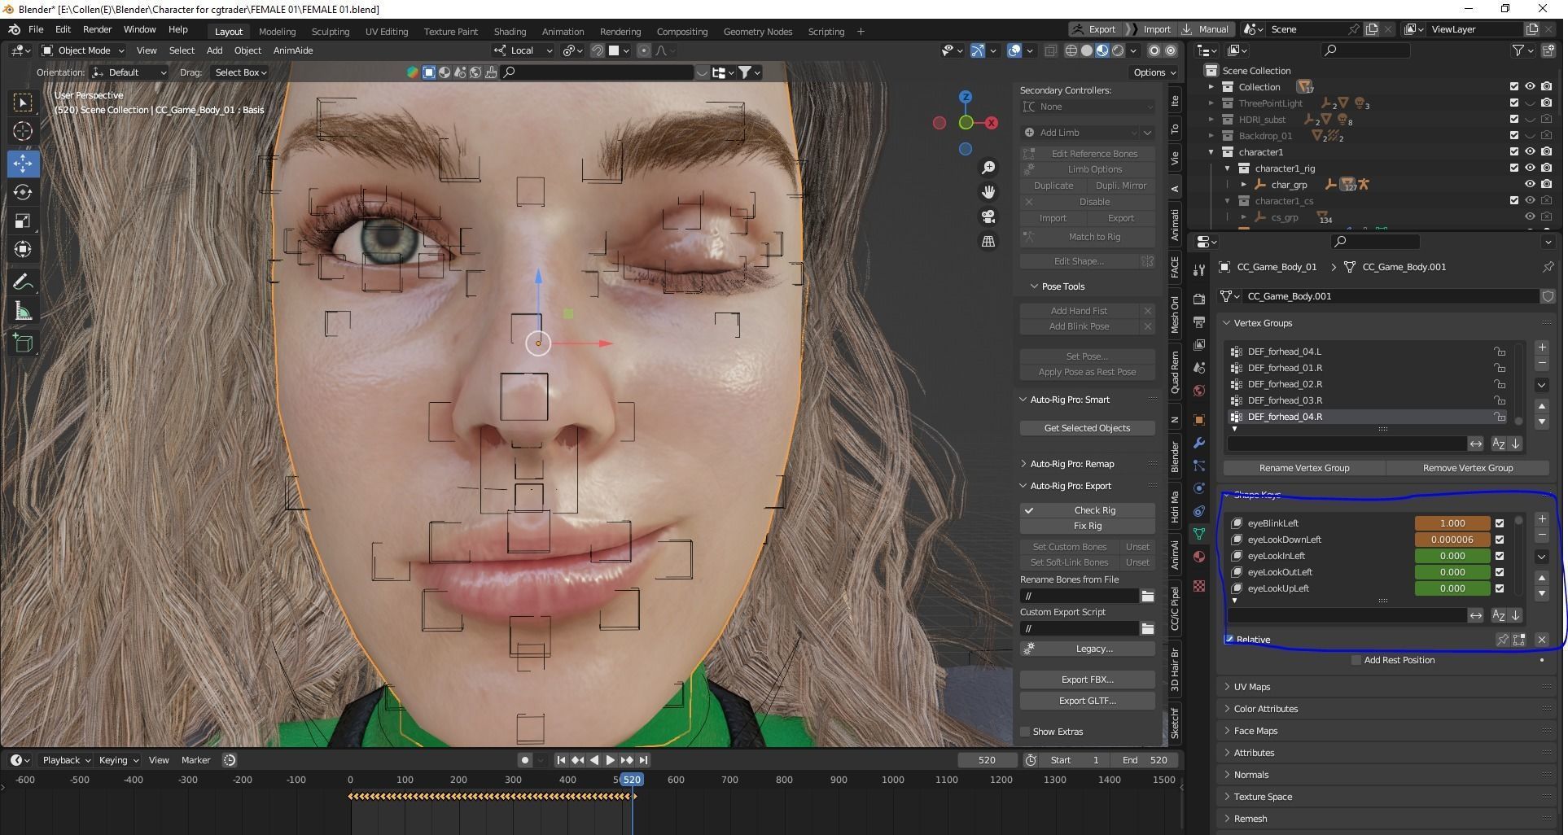Open Material properties tab icon
Viewport: 1568px width, 835px height.
tap(1198, 557)
